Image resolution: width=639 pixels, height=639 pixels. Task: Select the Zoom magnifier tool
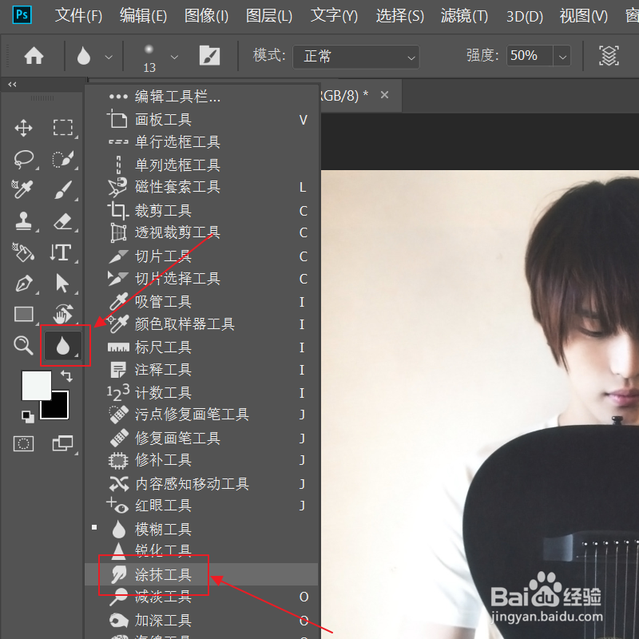click(x=23, y=346)
